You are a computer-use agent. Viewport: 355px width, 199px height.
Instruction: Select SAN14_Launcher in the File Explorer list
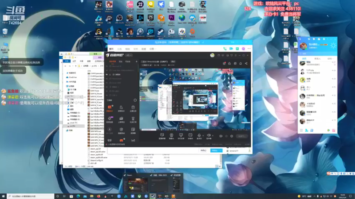95,99
